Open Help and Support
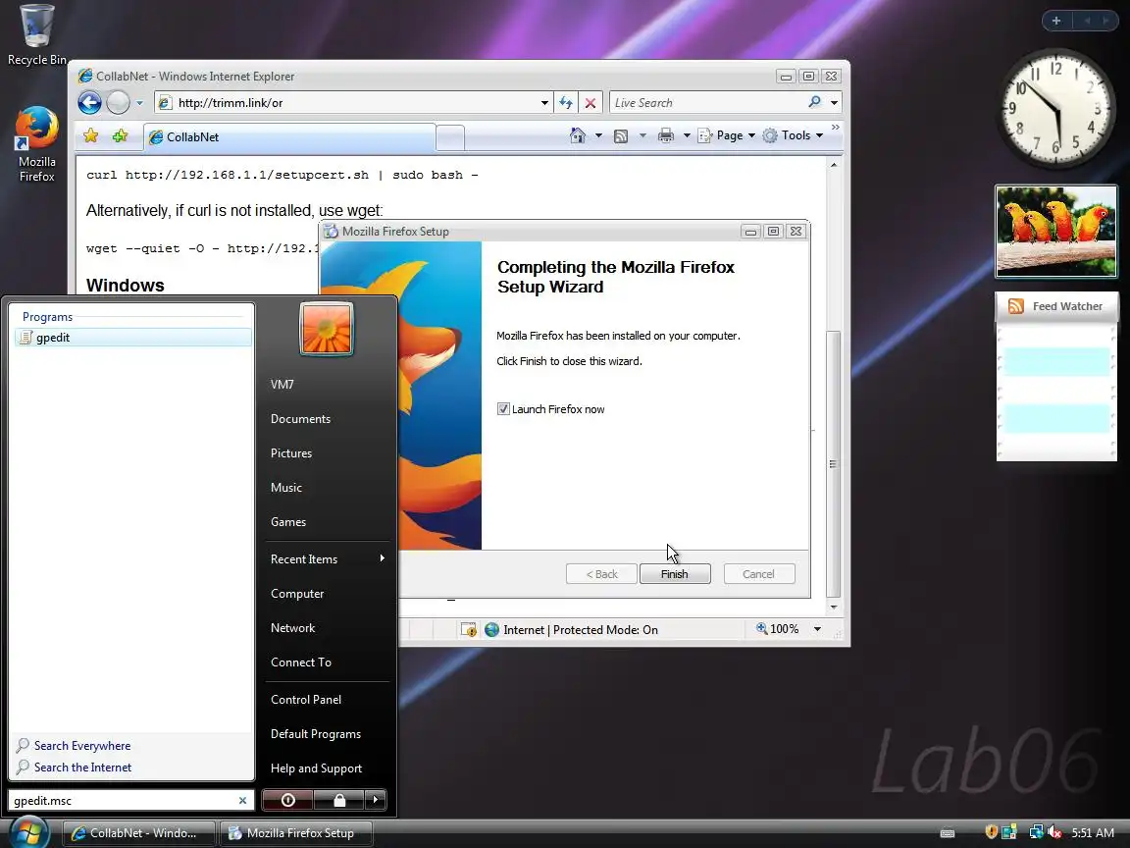 click(316, 768)
